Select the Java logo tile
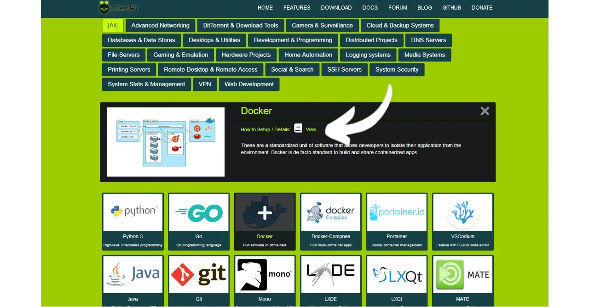 (133, 274)
